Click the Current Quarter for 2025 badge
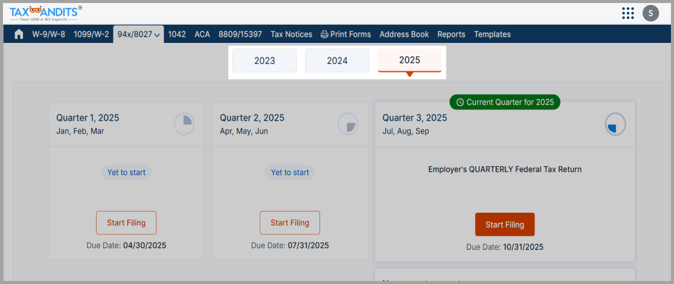 [505, 102]
